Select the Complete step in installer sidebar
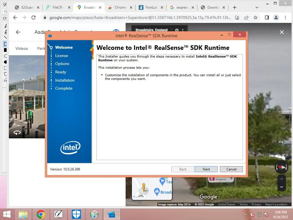293x220 pixels. coord(64,88)
